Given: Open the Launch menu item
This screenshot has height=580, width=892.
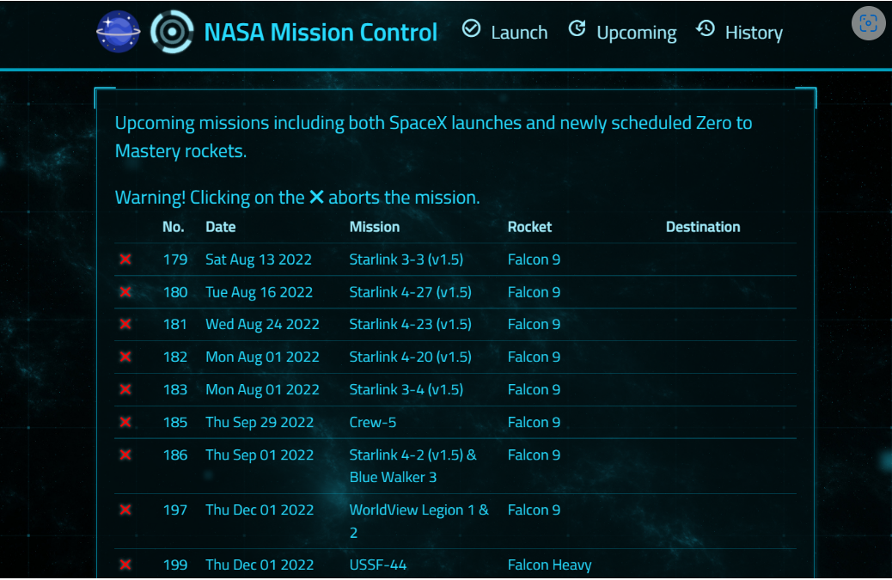Looking at the screenshot, I should tap(519, 32).
